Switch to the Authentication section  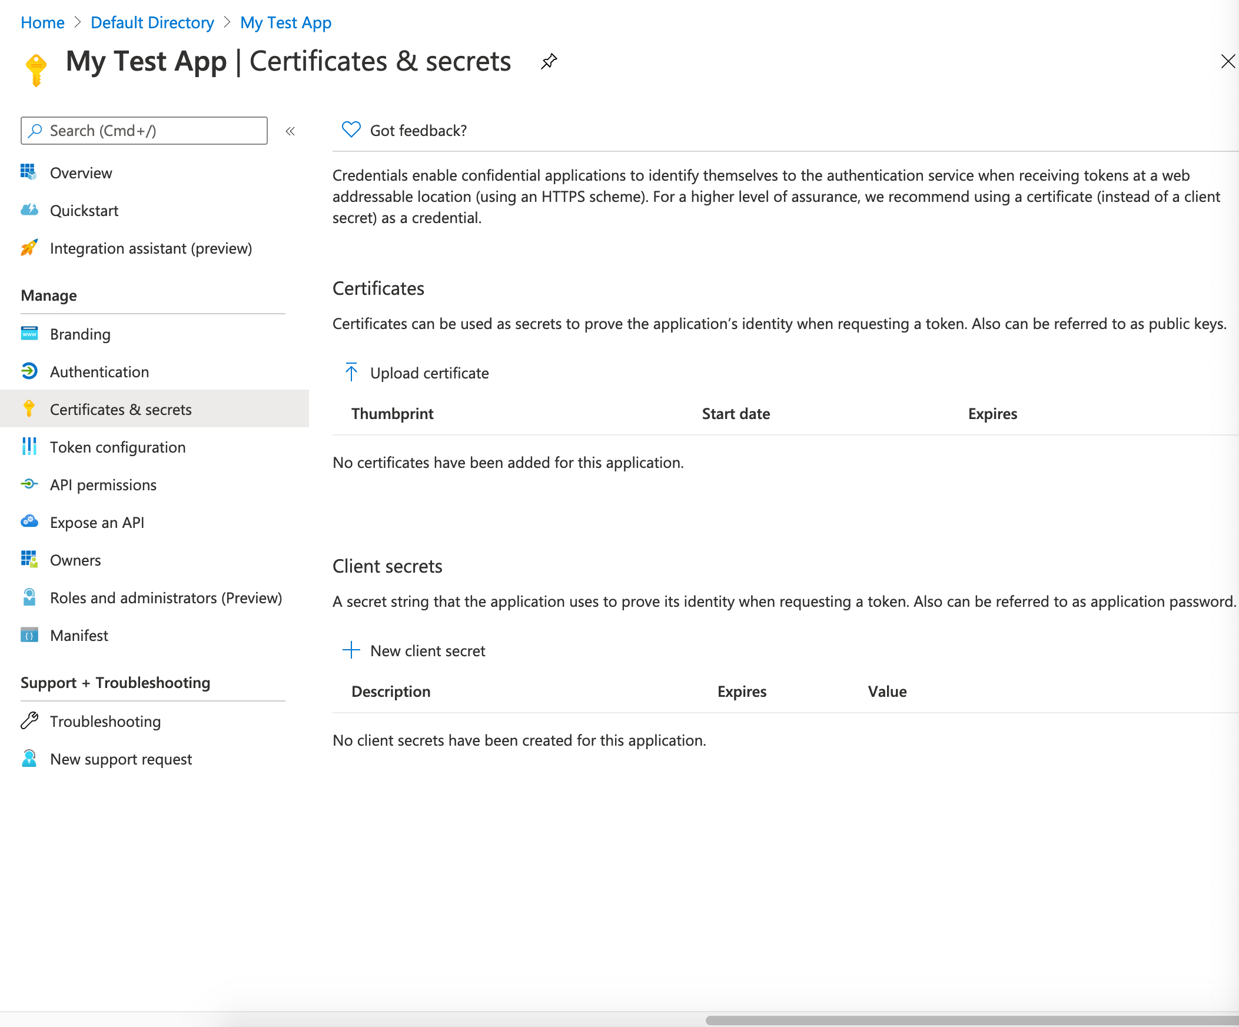[99, 371]
